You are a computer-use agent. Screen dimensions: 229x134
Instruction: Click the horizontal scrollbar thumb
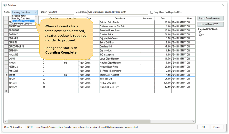pos(79,121)
